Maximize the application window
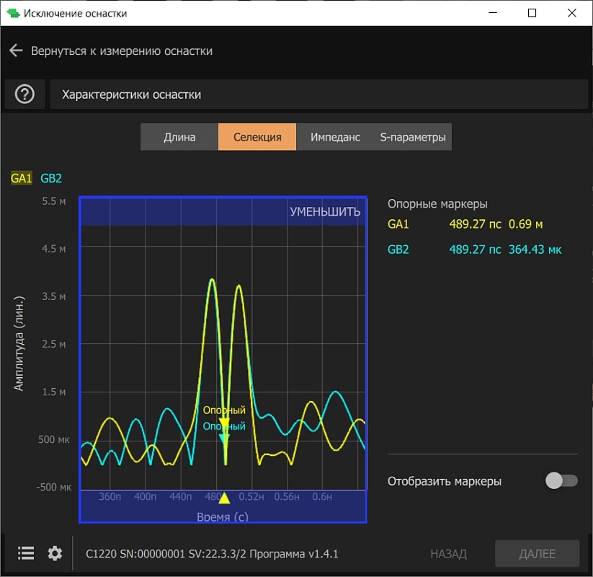The image size is (593, 577). (x=532, y=13)
